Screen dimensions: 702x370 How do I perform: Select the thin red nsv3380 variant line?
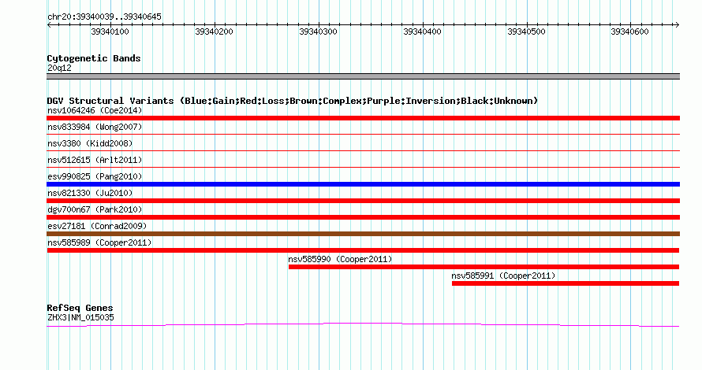click(363, 150)
